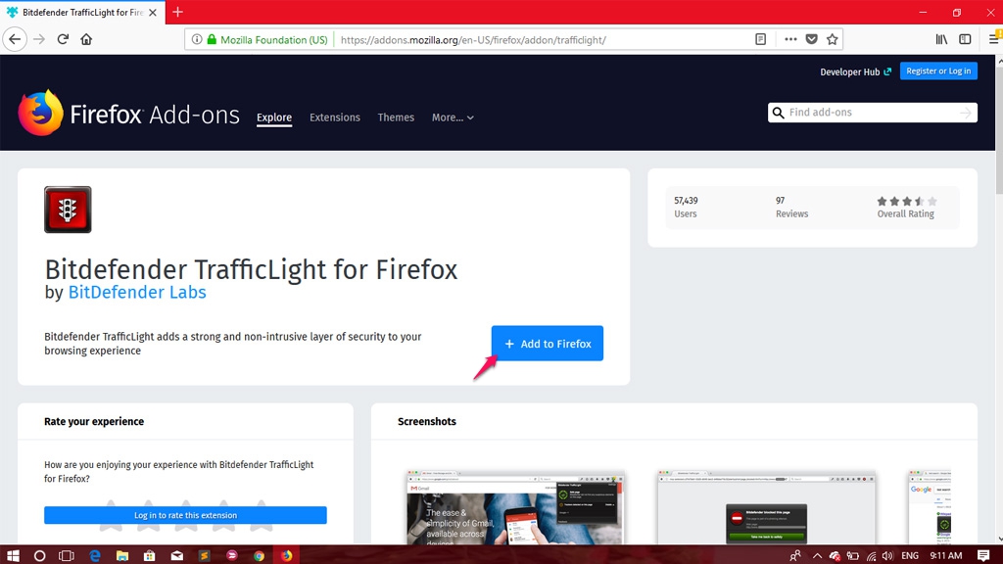Open Mail app from taskbar
The height and width of the screenshot is (564, 1003).
(x=177, y=555)
